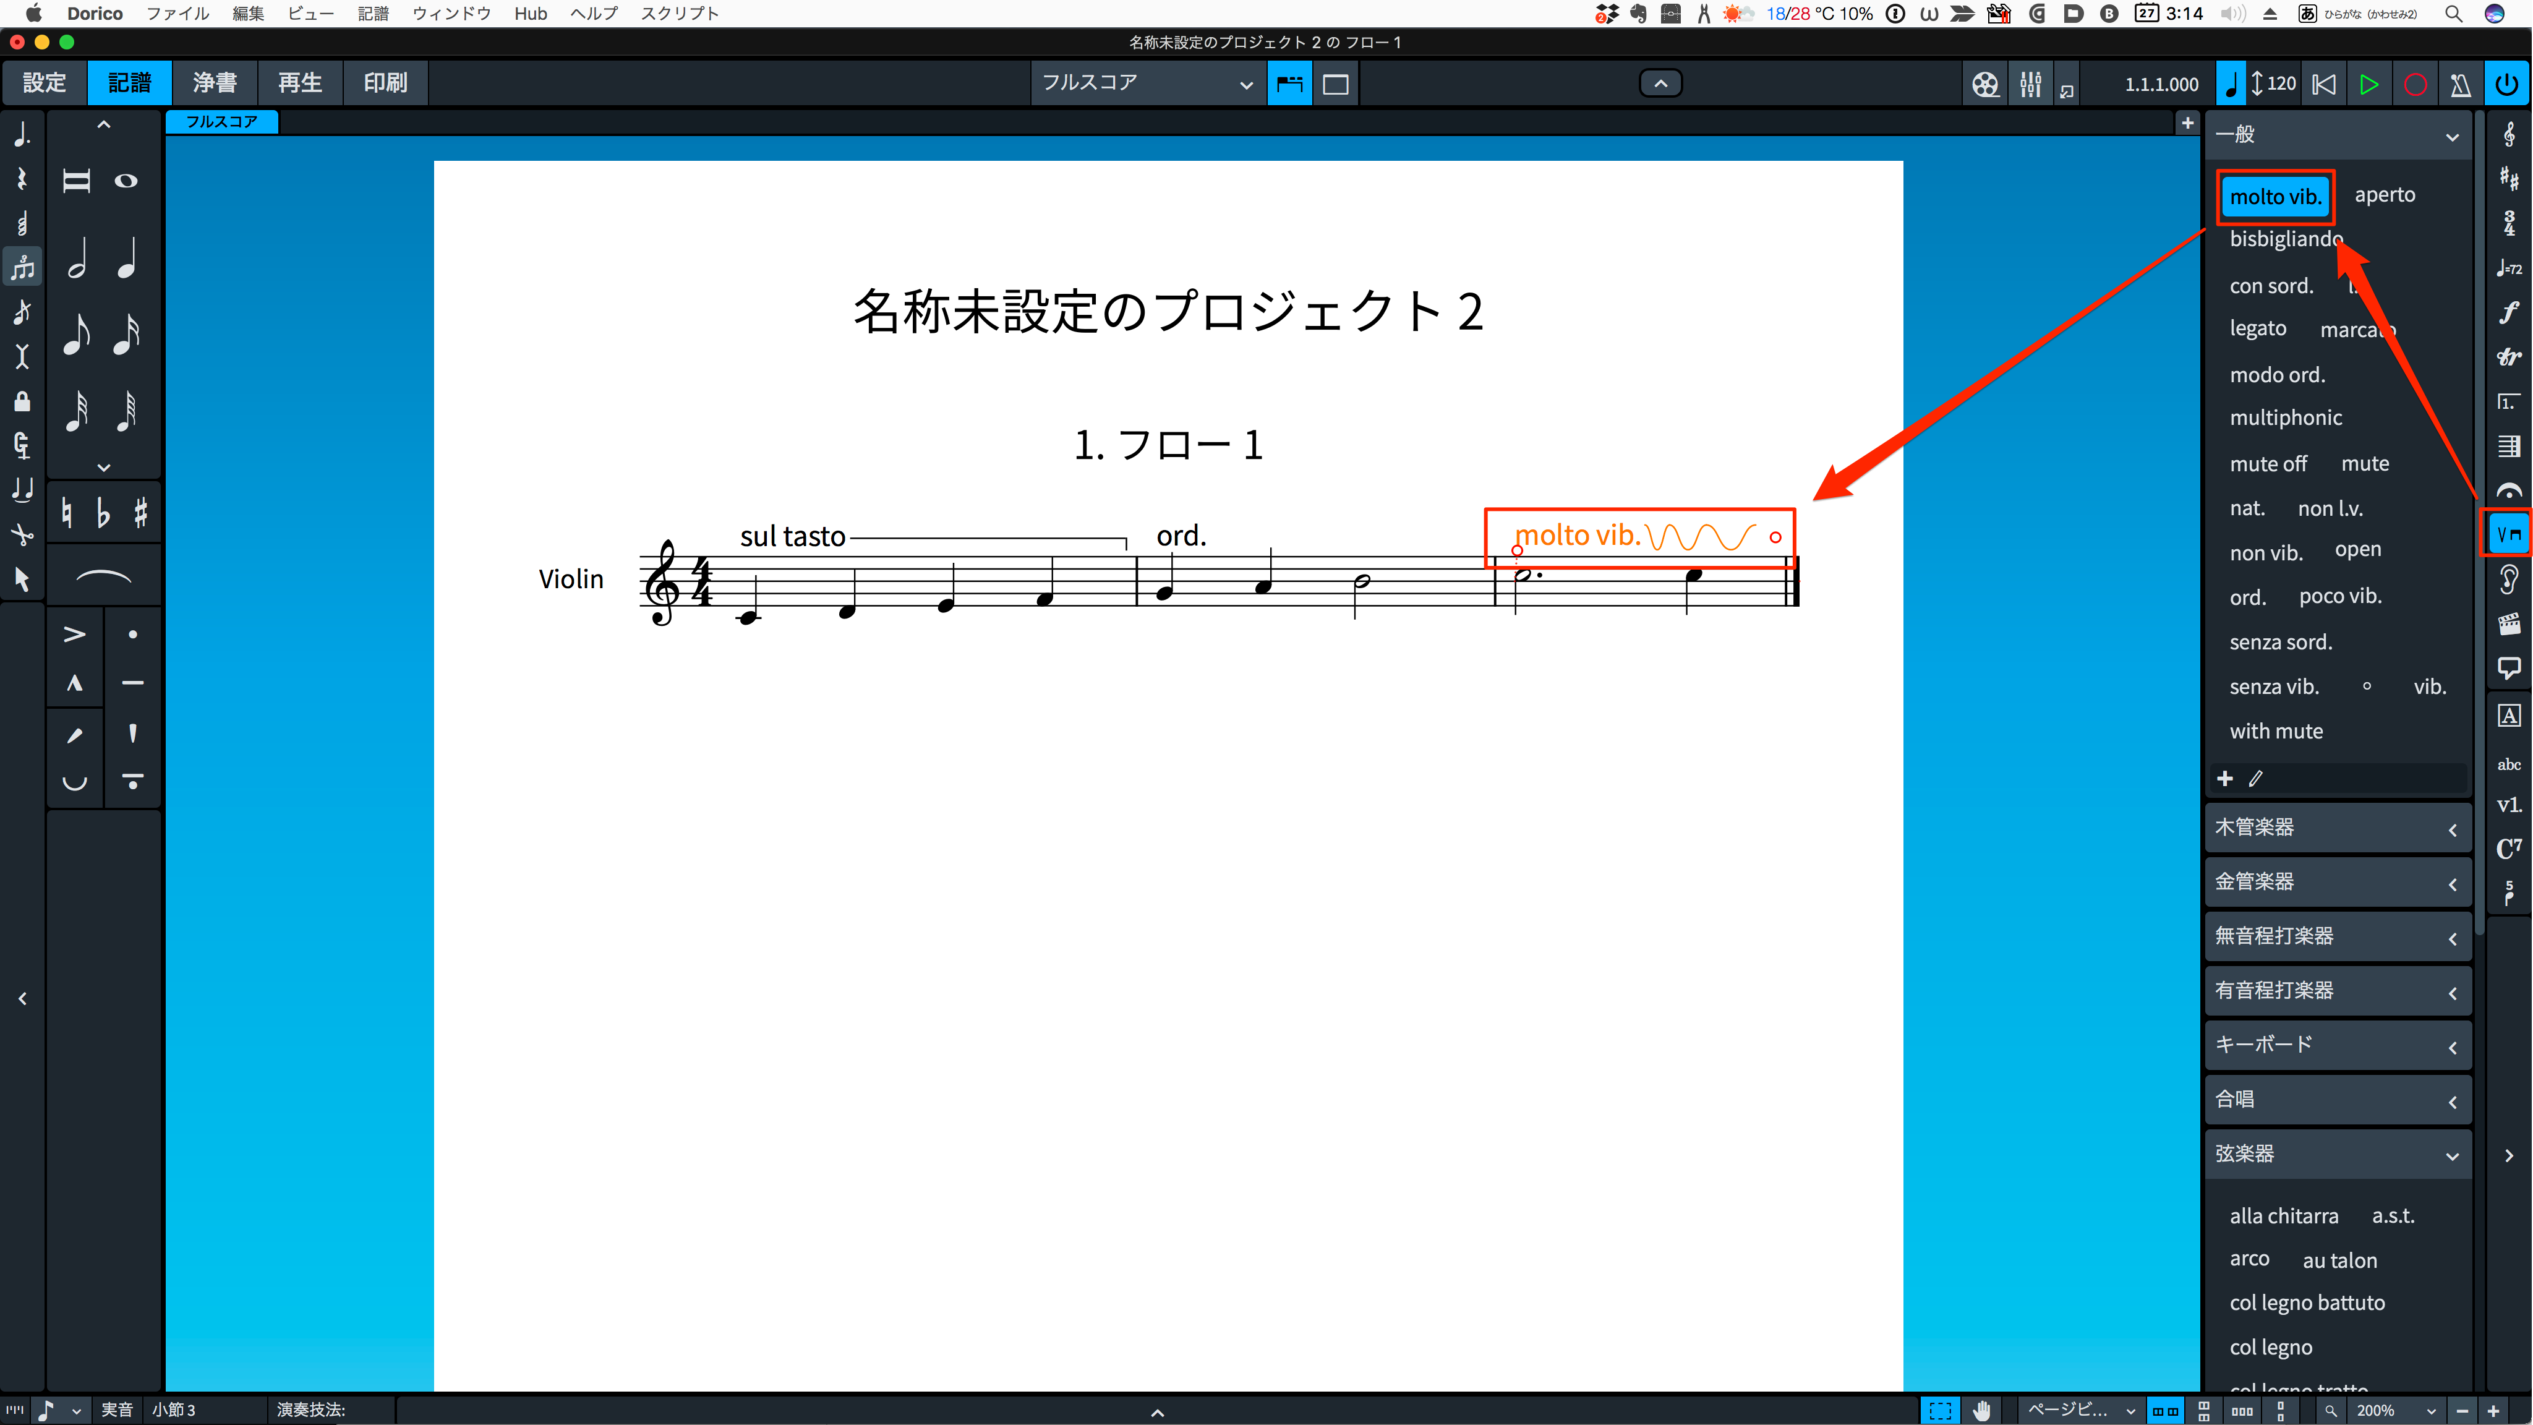
Task: Select the con sord. playing technique
Action: pyautogui.click(x=2271, y=286)
